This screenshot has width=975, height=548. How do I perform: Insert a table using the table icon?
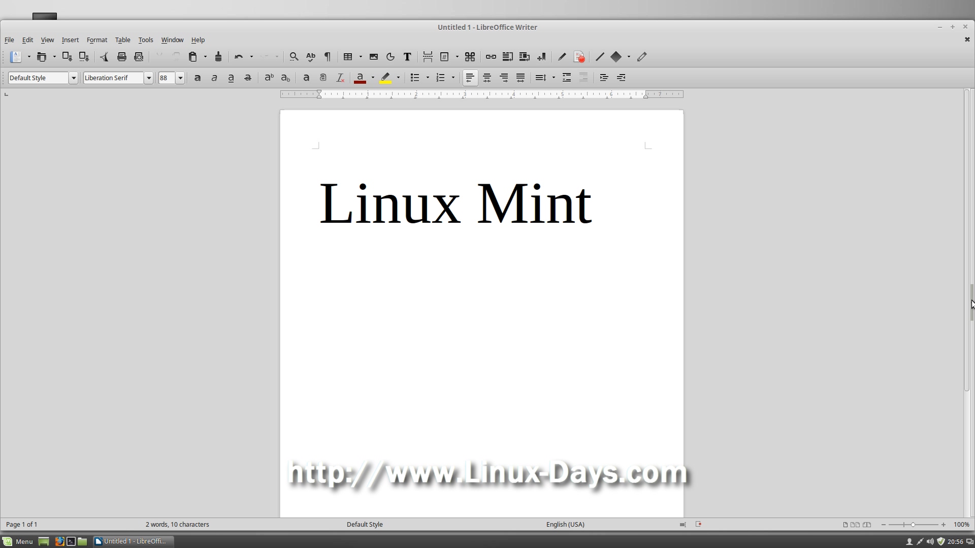point(348,57)
